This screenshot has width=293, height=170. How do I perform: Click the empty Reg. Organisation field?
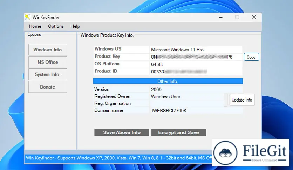[x=187, y=103]
